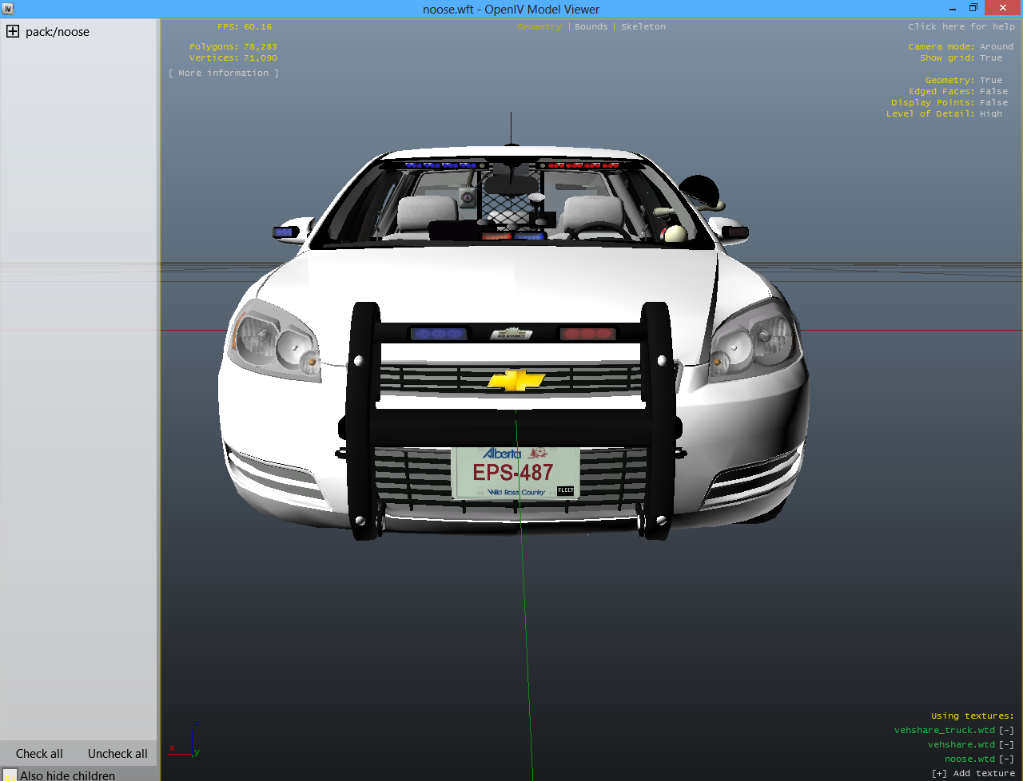The image size is (1023, 781).
Task: Remove the vehshare_truck.wtd texture with [-]
Action: (x=1006, y=730)
